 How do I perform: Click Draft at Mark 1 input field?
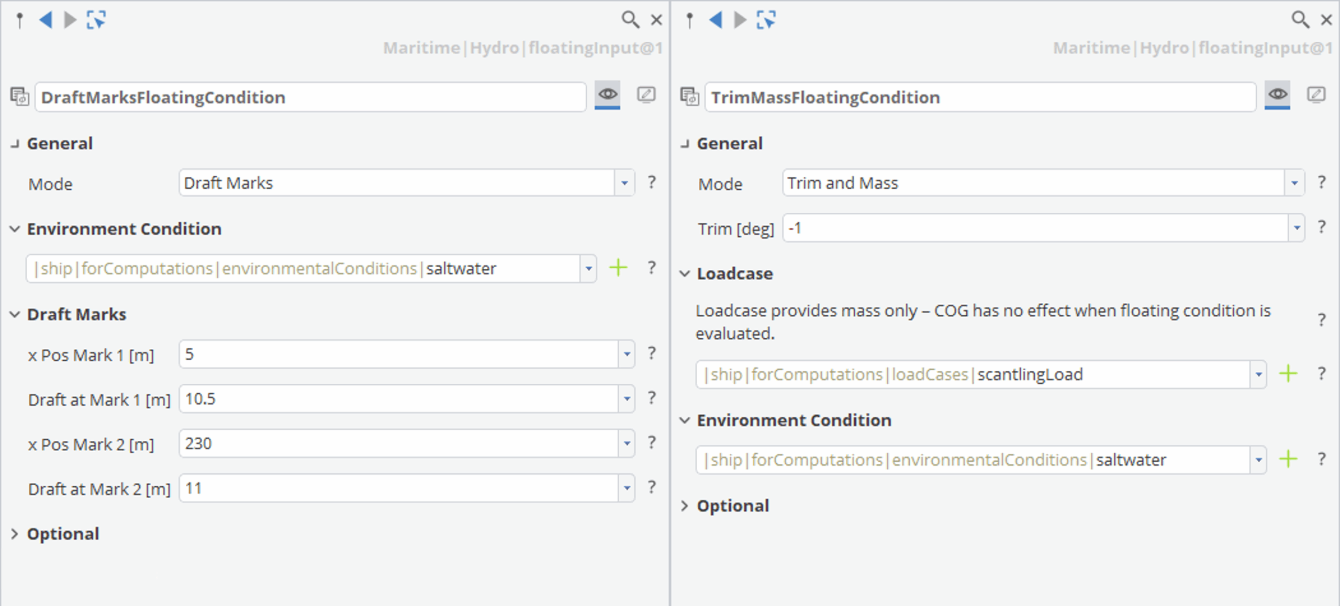click(x=398, y=399)
